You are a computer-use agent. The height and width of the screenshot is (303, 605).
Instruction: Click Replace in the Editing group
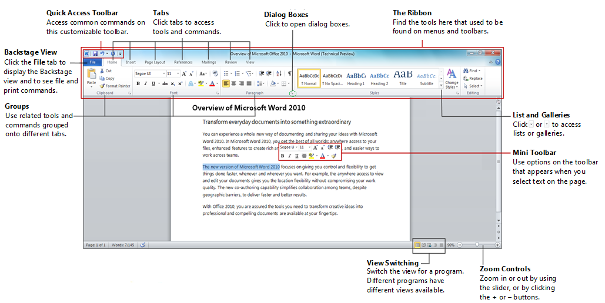[x=473, y=78]
